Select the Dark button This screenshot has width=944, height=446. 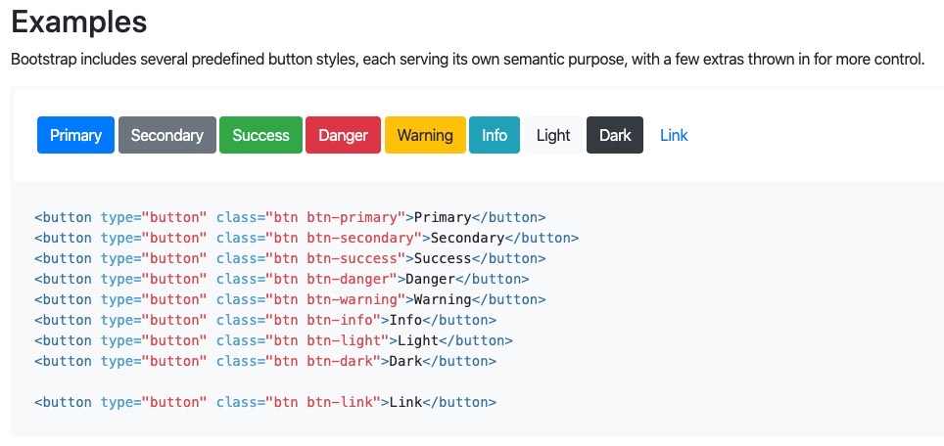click(615, 135)
